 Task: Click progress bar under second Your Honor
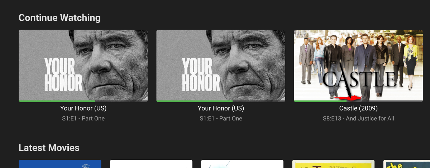point(221,101)
